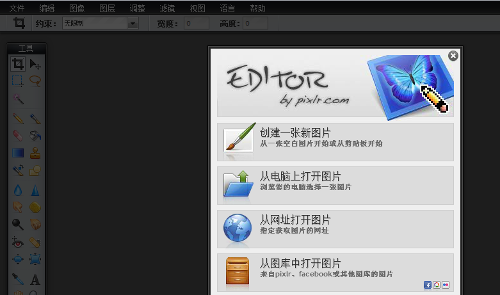Select the Gradient tool
The height and width of the screenshot is (295, 500).
coord(18,153)
